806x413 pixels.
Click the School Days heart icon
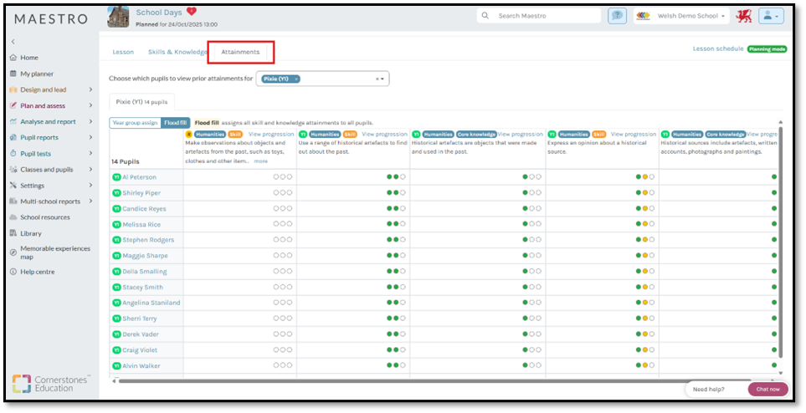pos(191,12)
